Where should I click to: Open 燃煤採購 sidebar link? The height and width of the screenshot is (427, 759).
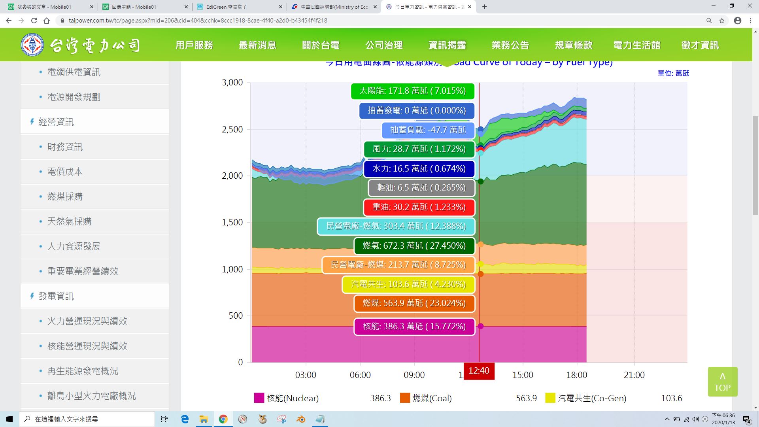[x=65, y=196]
